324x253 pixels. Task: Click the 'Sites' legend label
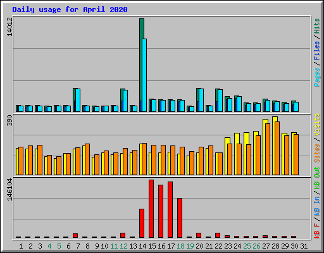[317, 153]
